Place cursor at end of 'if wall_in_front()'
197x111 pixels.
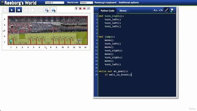click(x=131, y=75)
